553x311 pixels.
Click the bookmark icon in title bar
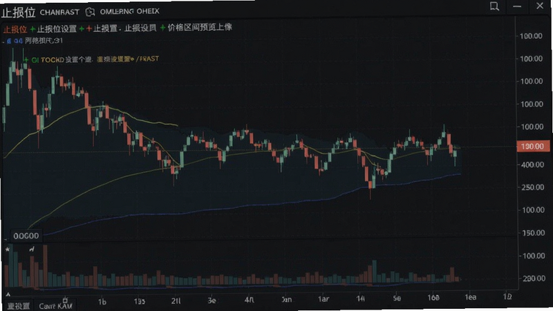pos(494,6)
